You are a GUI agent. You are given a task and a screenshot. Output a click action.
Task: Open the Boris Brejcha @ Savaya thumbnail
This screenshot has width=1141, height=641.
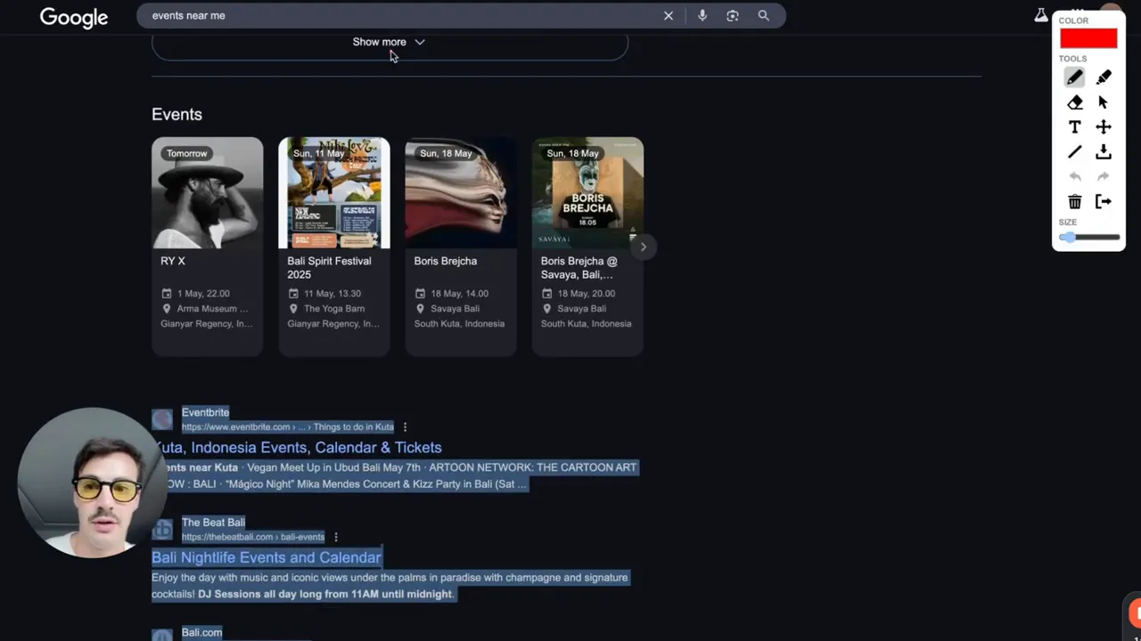point(587,192)
